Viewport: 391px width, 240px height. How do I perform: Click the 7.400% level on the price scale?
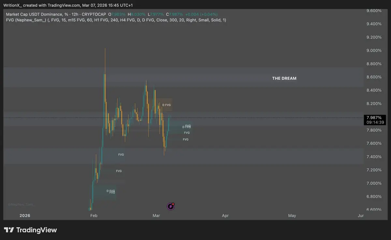click(x=374, y=157)
